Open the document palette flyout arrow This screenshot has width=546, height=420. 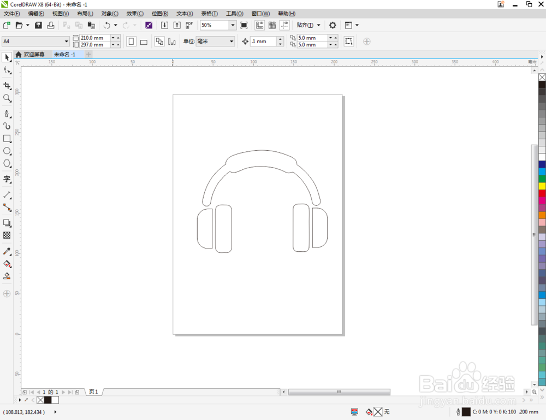(20, 400)
